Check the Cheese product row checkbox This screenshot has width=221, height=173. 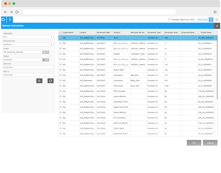[x=60, y=54]
